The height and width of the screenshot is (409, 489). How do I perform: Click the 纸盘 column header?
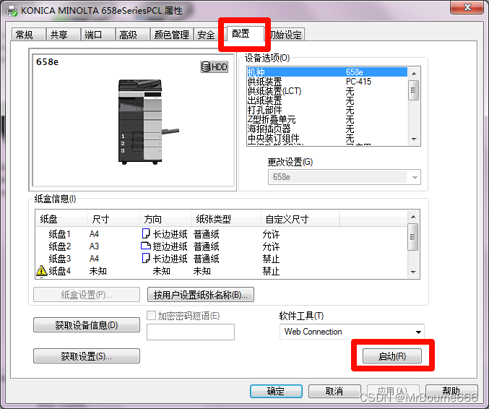[61, 219]
